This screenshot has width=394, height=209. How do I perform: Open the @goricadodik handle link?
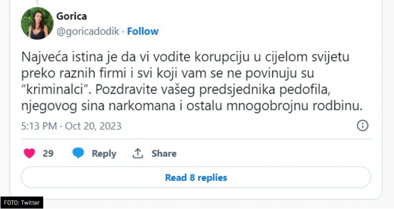88,31
